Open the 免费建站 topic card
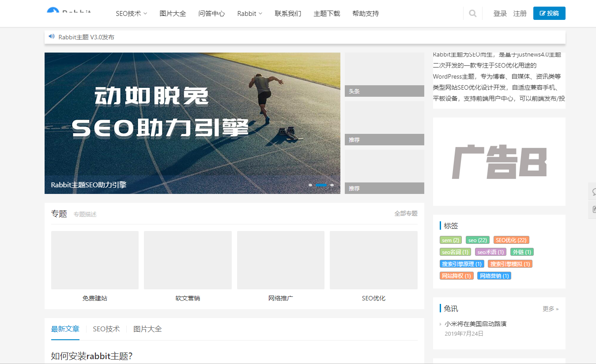The image size is (596, 364). [x=95, y=266]
